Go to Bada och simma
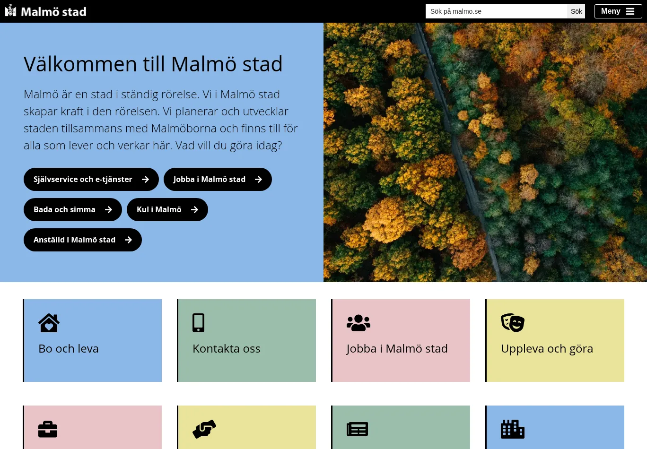This screenshot has width=647, height=449. tap(72, 210)
